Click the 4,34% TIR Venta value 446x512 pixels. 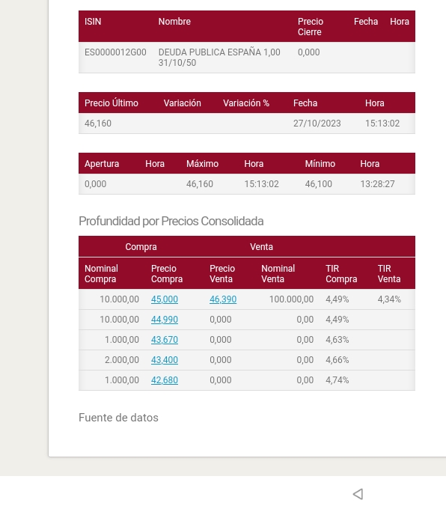pyautogui.click(x=389, y=299)
